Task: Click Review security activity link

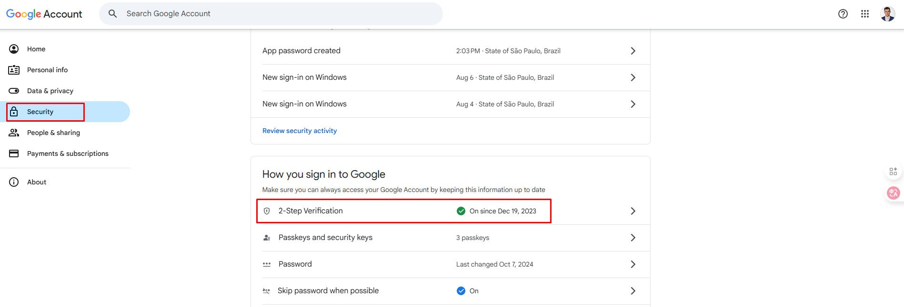Action: tap(300, 131)
